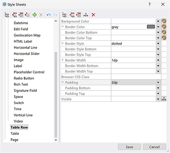This screenshot has width=170, height=153.
Task: Open Padding Bottom dropdown
Action: click(x=158, y=88)
